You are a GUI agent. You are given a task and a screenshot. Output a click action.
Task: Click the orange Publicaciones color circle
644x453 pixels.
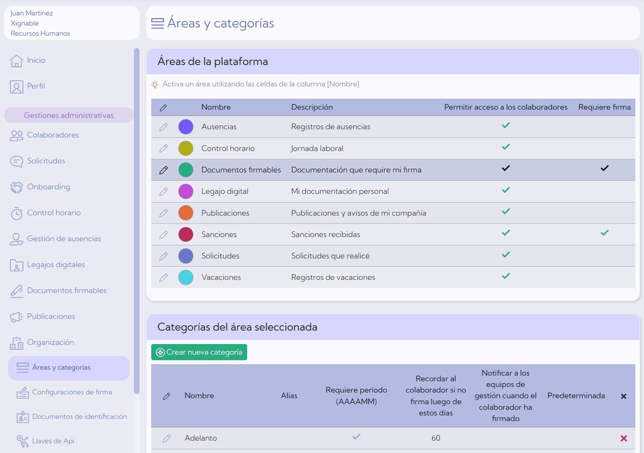coord(186,213)
